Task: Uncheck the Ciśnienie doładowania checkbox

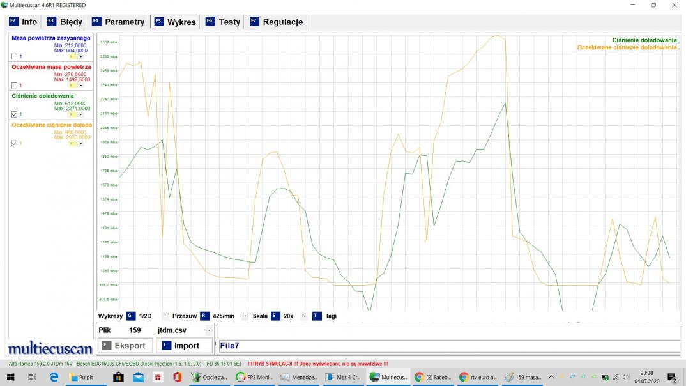Action: (15, 114)
